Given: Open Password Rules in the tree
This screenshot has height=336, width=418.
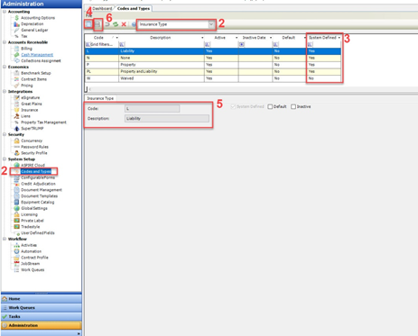Looking at the screenshot, I should pyautogui.click(x=34, y=147).
